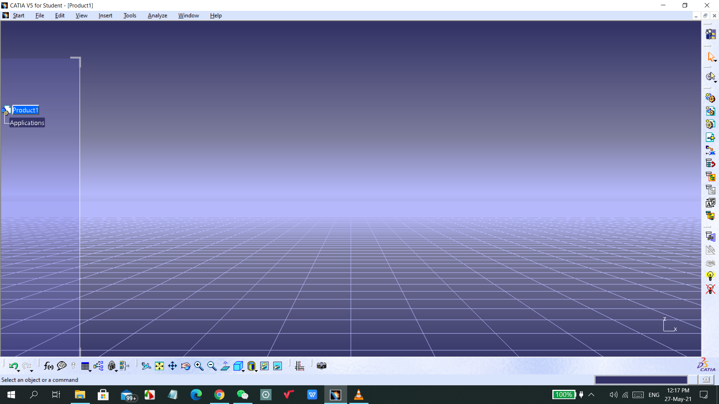This screenshot has width=719, height=404.
Task: Expand the Design Table dropdown arrow
Action: pyautogui.click(x=90, y=371)
